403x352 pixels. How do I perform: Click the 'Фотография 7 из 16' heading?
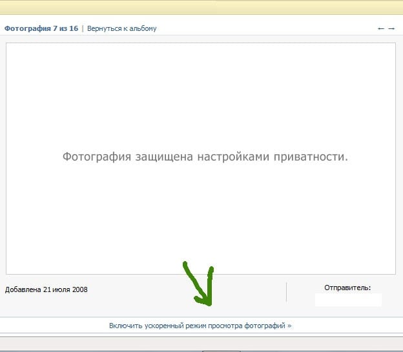[x=41, y=28]
